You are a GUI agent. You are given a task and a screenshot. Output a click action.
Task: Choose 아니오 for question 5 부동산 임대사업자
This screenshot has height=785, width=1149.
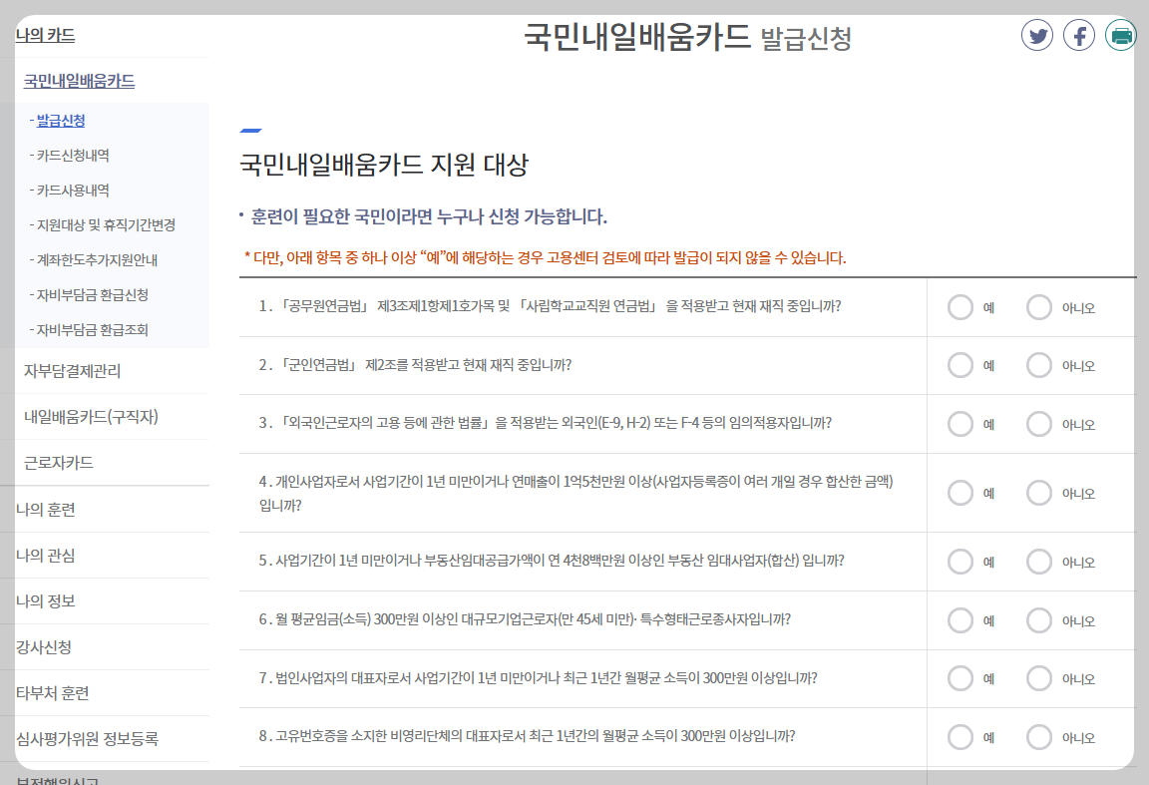coord(1038,562)
